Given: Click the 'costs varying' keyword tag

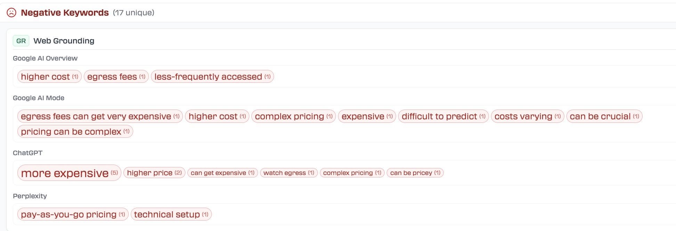Looking at the screenshot, I should point(527,116).
